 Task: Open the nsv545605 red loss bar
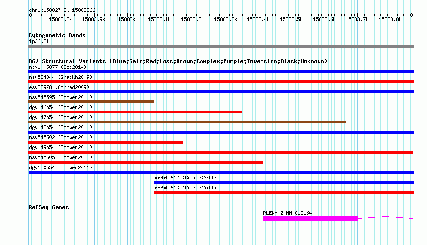click(x=146, y=162)
